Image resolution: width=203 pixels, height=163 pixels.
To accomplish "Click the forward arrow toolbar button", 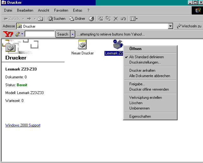I will point(29,19).
